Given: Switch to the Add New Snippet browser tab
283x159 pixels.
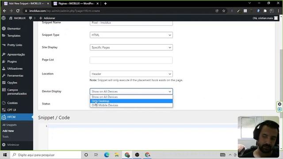Looking at the screenshot, I should [26, 4].
